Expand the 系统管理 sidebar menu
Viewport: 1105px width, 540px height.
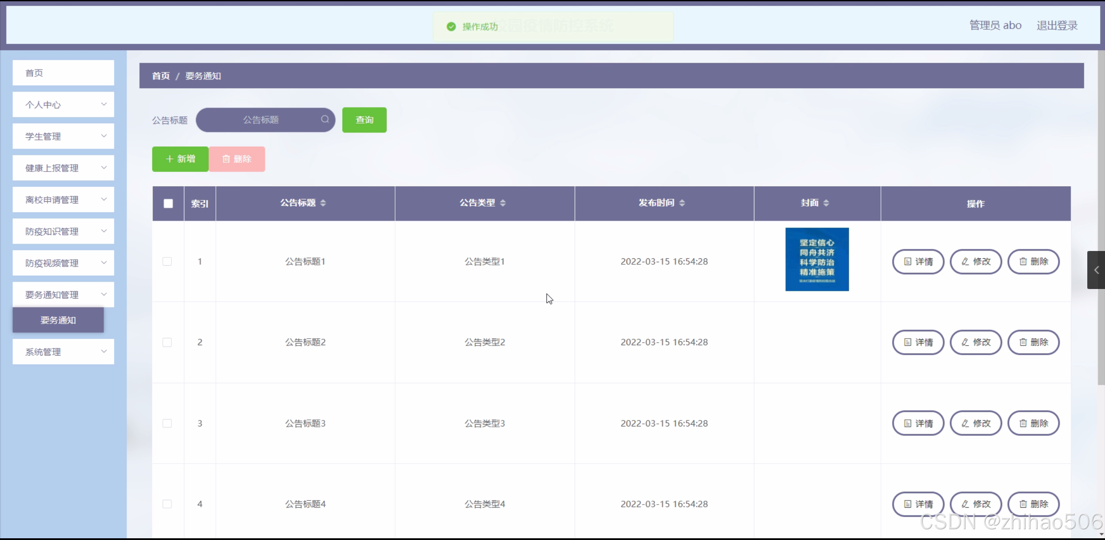point(63,352)
